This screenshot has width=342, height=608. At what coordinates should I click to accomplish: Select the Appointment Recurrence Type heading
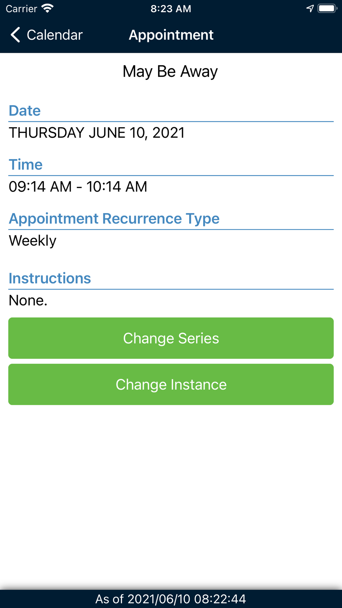click(x=114, y=219)
